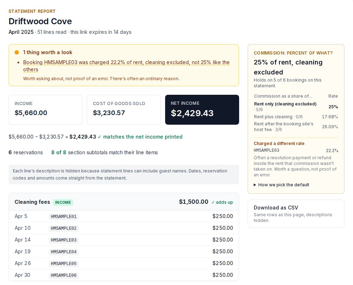Expand 'How we pick the default'
Image resolution: width=353 pixels, height=285 pixels.
(281, 185)
